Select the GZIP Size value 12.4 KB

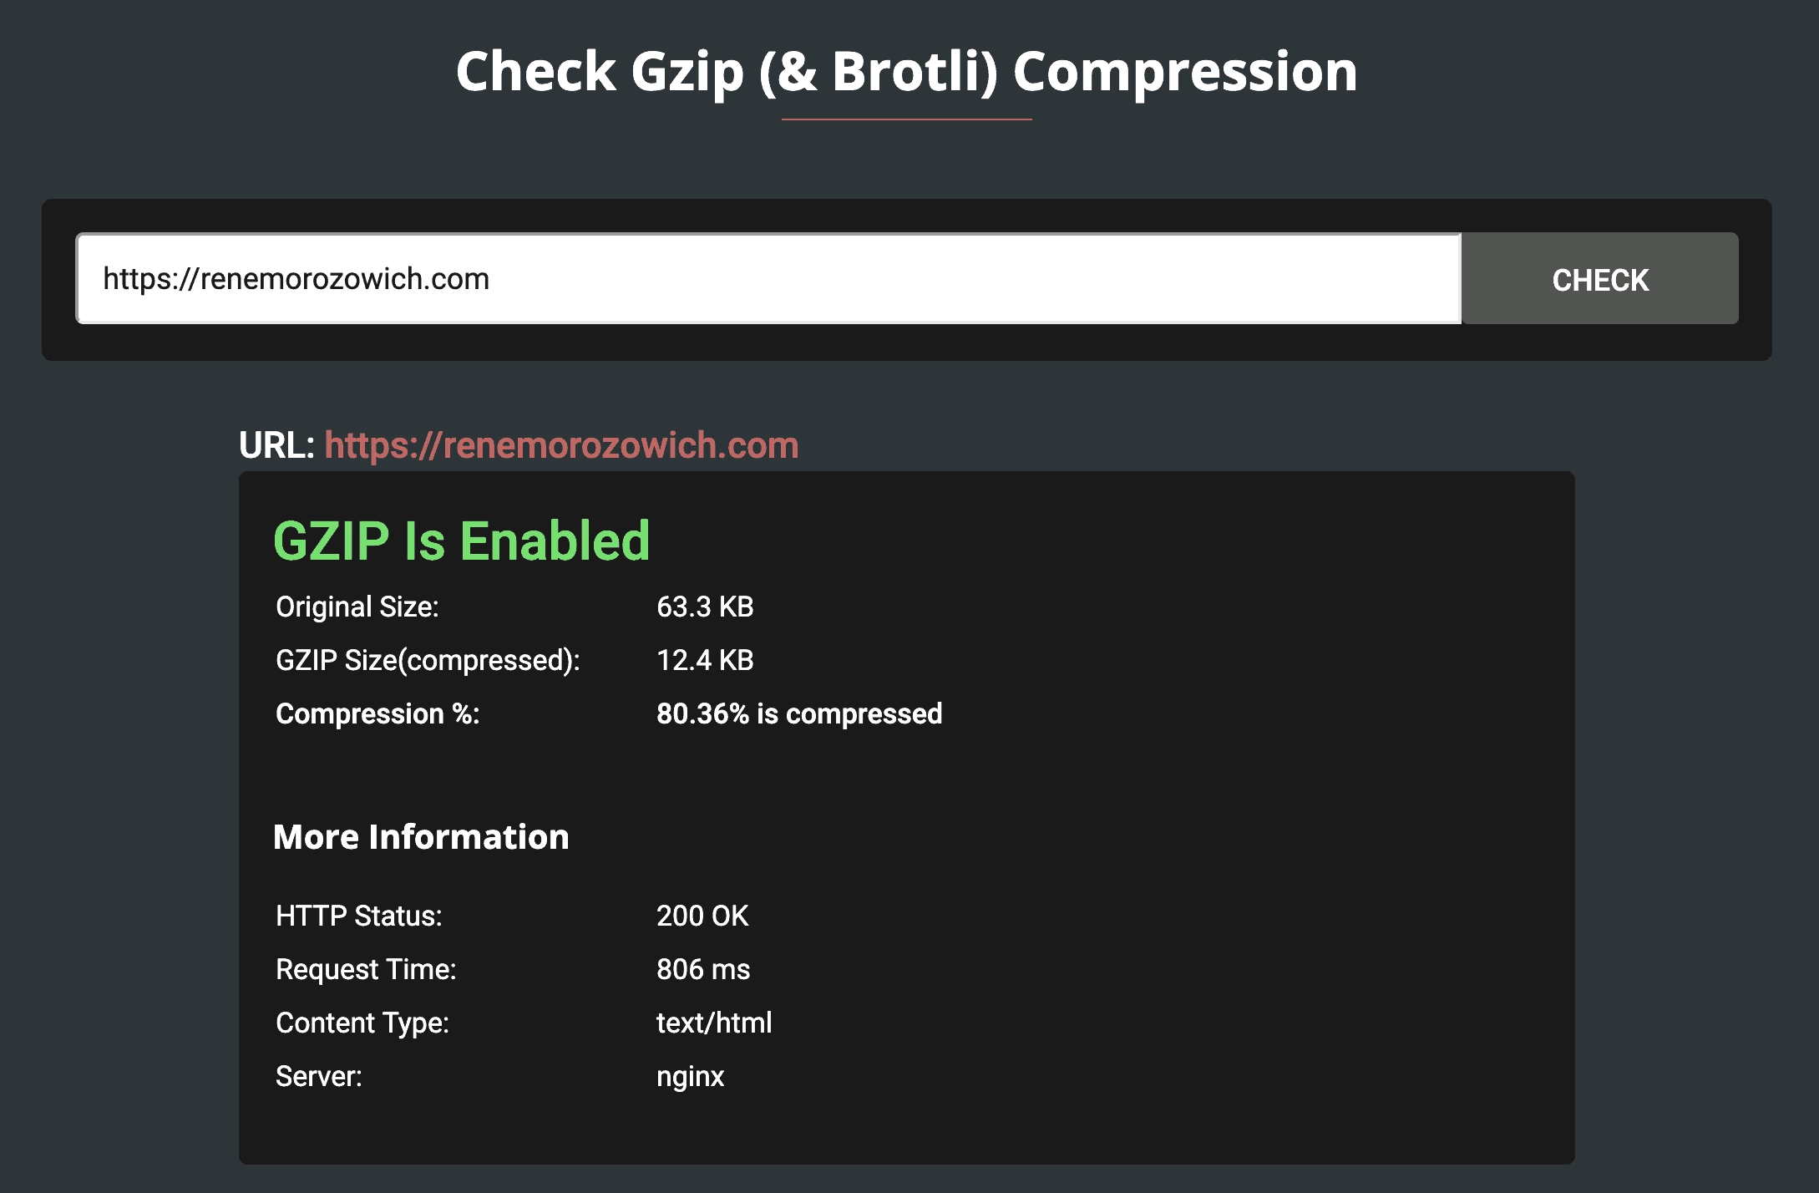[705, 660]
